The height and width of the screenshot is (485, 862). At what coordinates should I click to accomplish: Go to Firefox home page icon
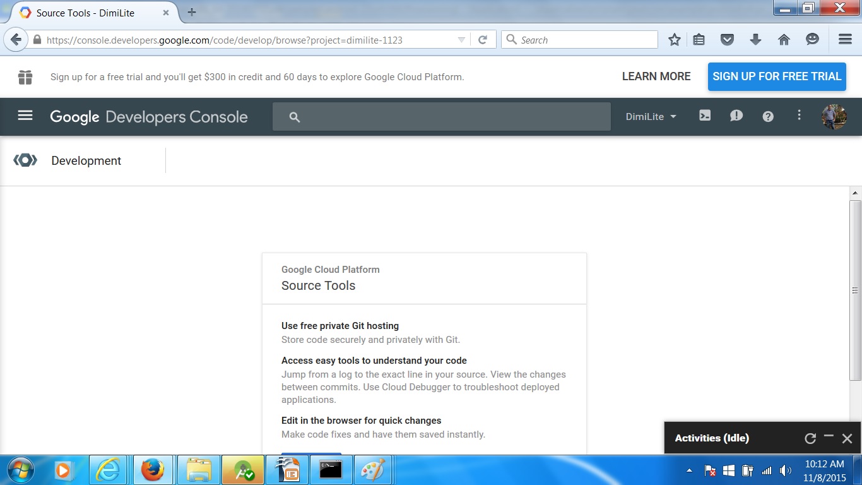(784, 40)
